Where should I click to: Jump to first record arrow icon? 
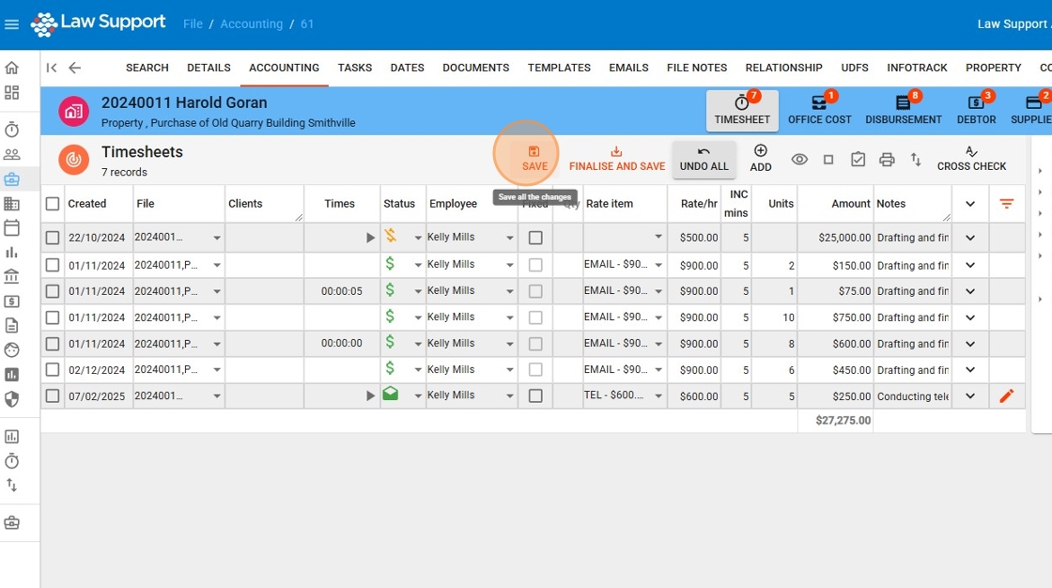coord(52,68)
